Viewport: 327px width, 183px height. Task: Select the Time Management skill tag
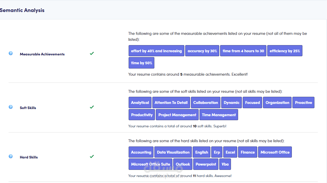point(219,115)
